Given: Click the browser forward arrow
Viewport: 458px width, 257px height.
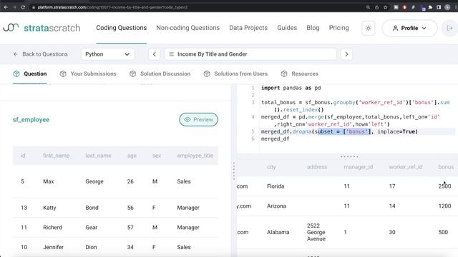Looking at the screenshot, I should tap(14, 7).
